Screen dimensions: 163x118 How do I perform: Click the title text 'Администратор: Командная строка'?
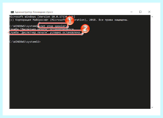click(34, 12)
